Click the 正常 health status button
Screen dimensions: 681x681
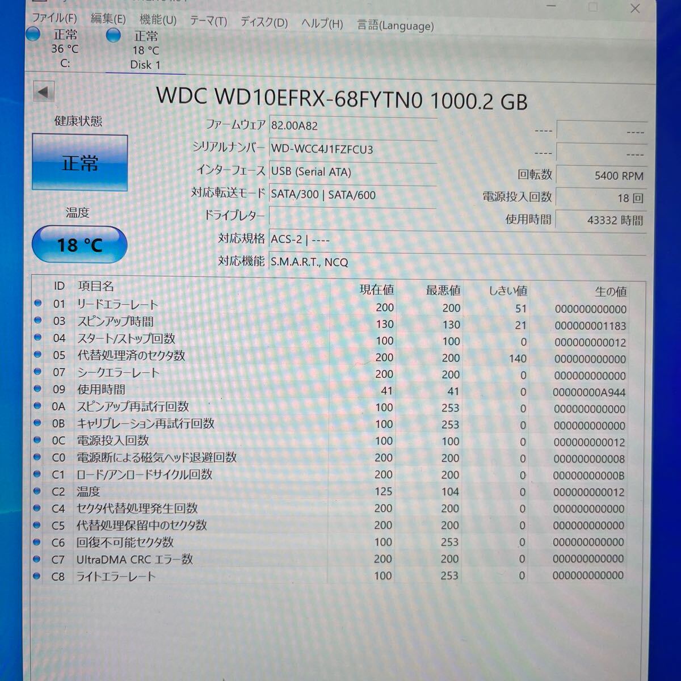(80, 163)
